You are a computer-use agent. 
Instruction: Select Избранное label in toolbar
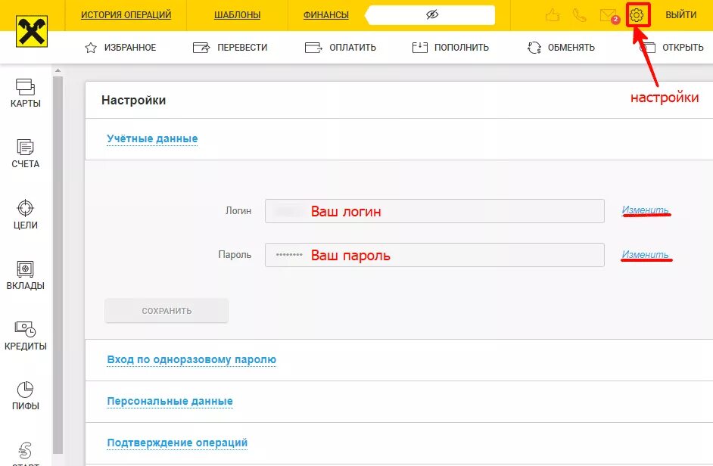click(x=130, y=48)
